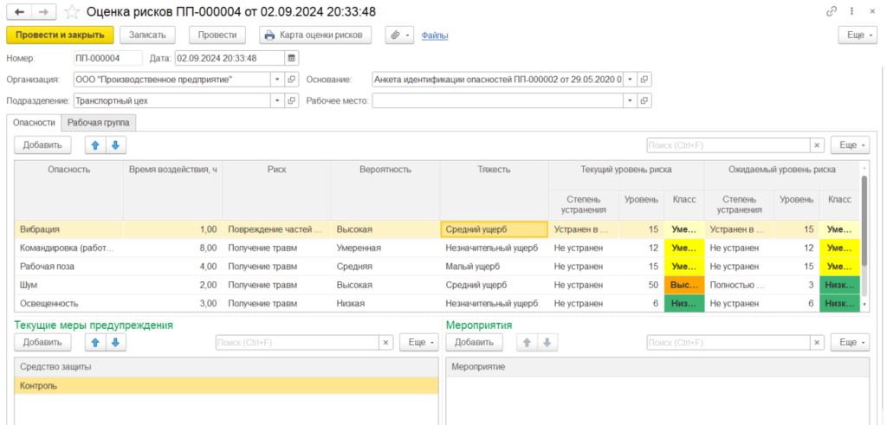
Task: Click the Номер input field
Action: (107, 58)
